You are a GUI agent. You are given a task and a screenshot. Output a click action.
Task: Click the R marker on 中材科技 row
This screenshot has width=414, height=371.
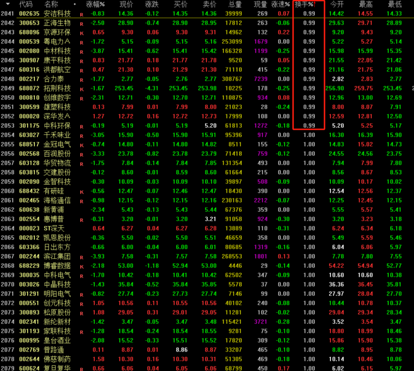pyautogui.click(x=82, y=52)
